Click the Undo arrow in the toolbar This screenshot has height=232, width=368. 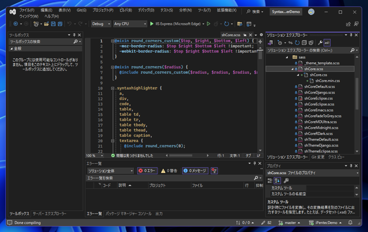(69, 24)
